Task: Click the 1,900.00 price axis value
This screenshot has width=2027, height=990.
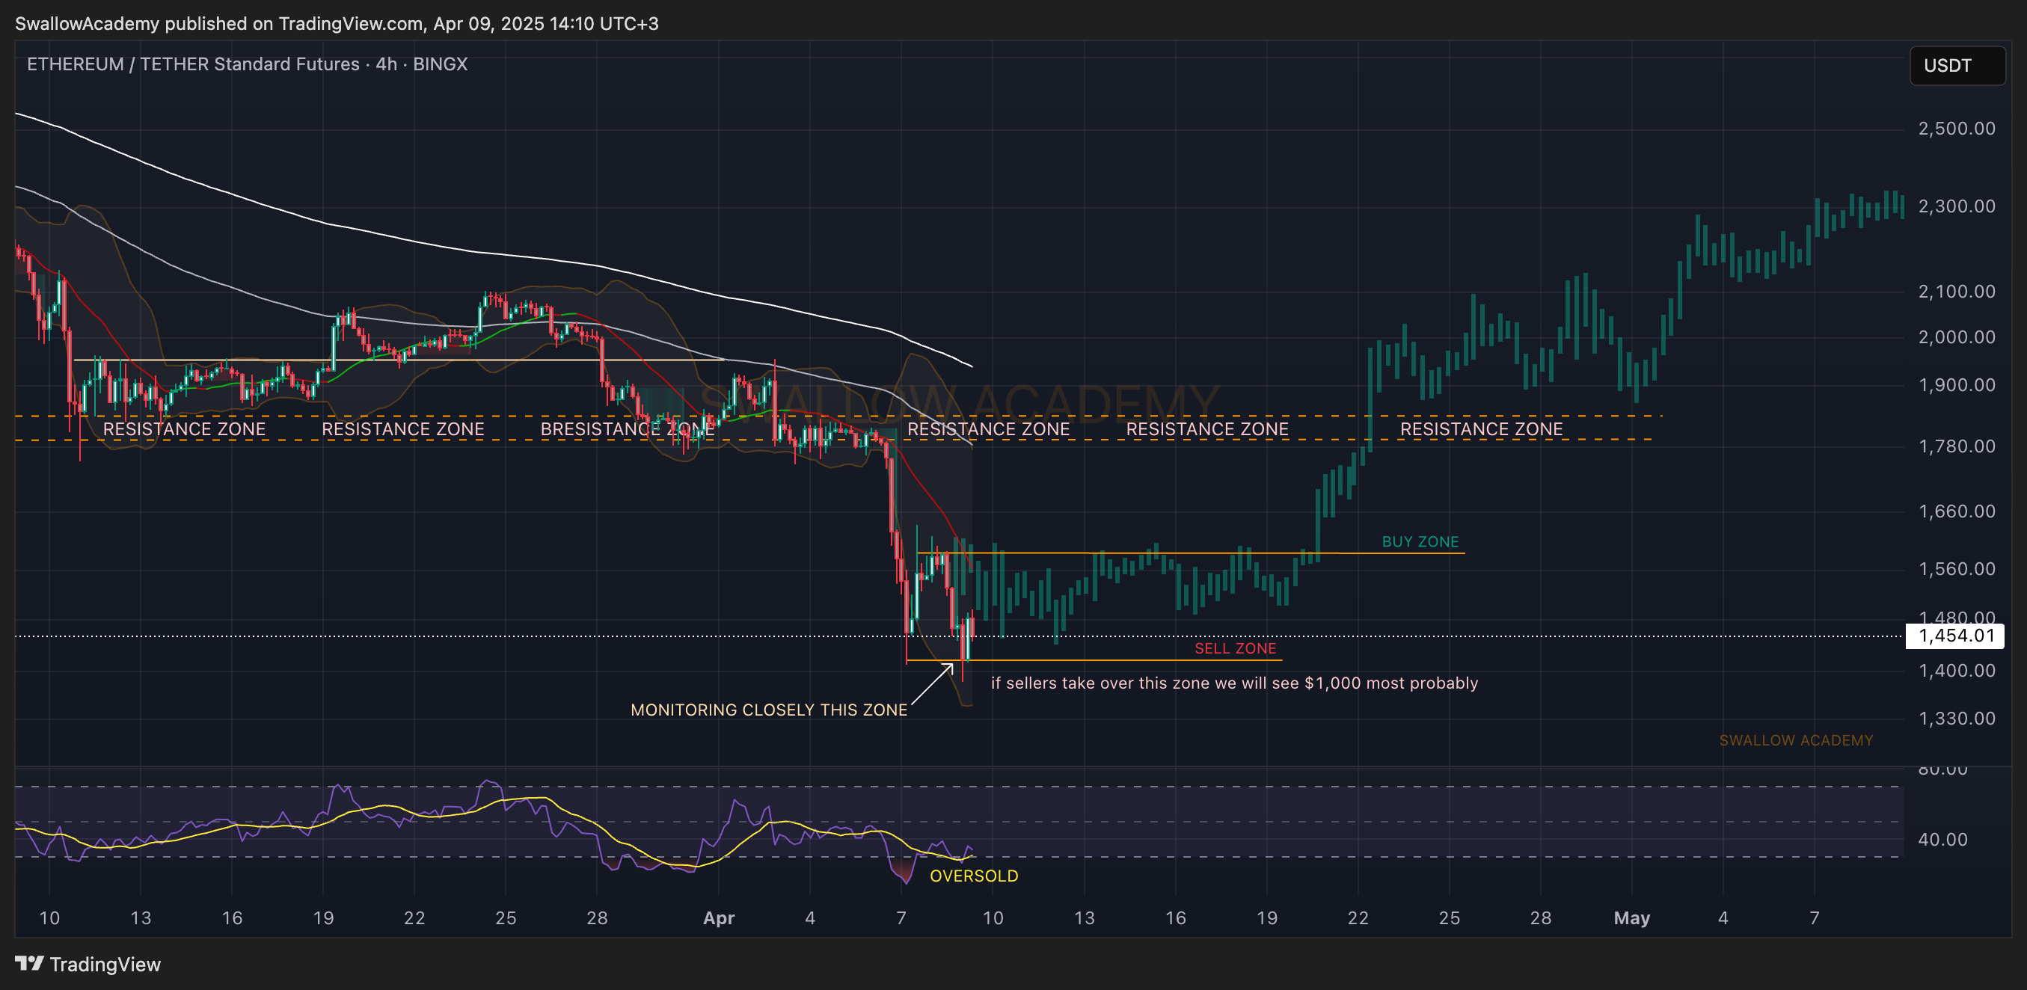Action: [x=1956, y=384]
